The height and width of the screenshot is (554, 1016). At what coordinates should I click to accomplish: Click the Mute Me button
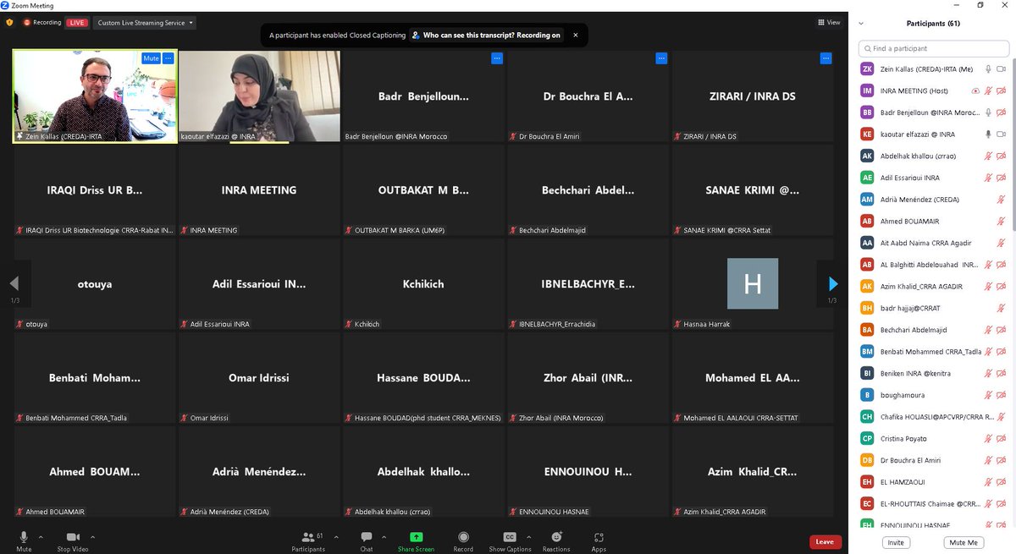coord(964,542)
